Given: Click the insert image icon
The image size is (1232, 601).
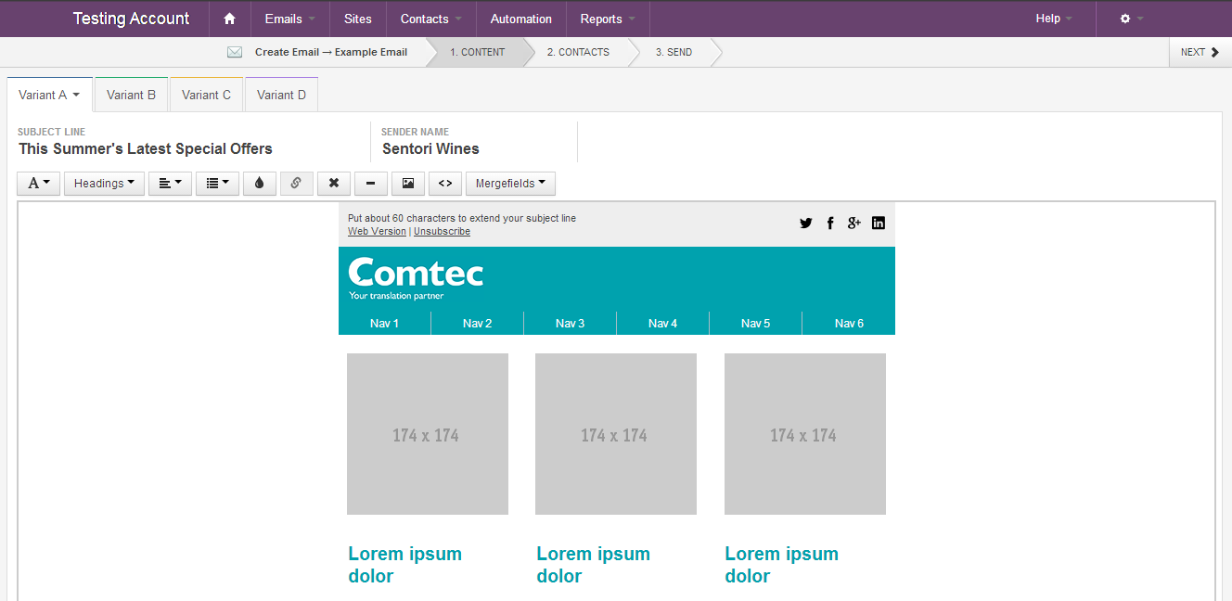Looking at the screenshot, I should pyautogui.click(x=407, y=184).
